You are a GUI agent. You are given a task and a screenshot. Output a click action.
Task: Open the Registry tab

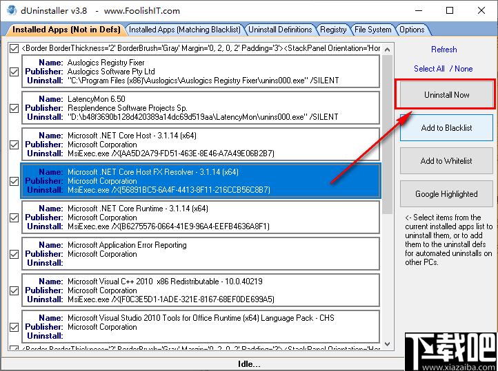point(333,30)
